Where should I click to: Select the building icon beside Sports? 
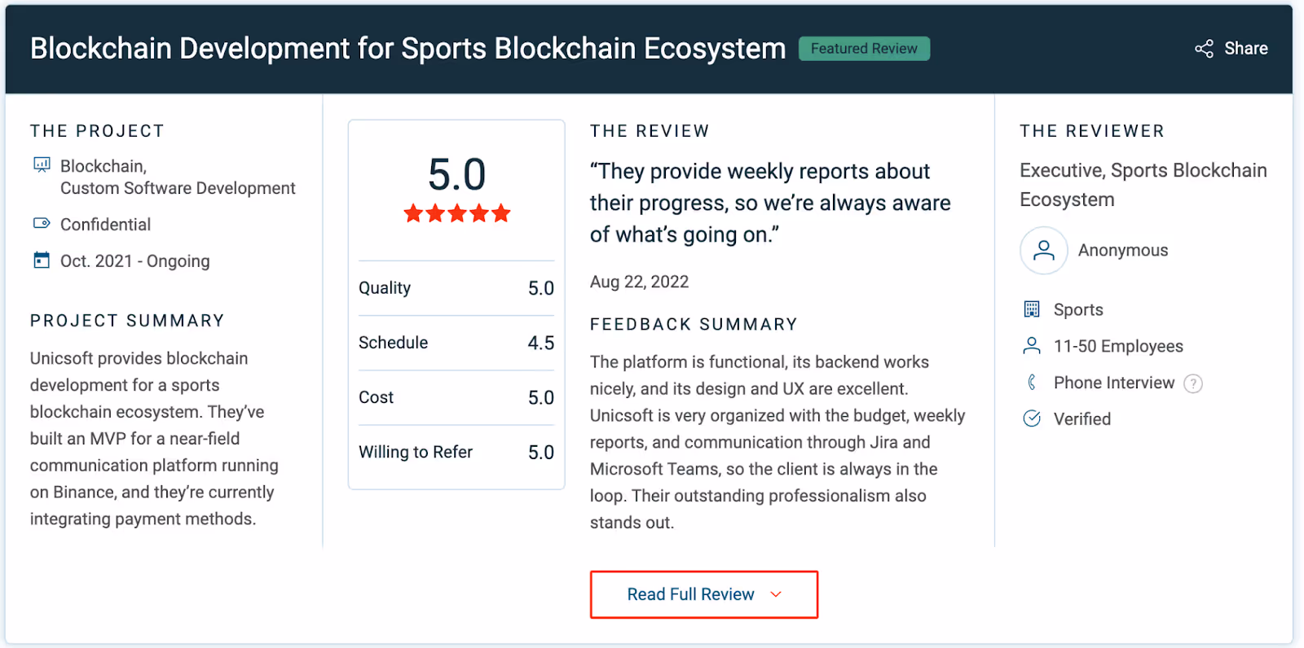pos(1031,309)
